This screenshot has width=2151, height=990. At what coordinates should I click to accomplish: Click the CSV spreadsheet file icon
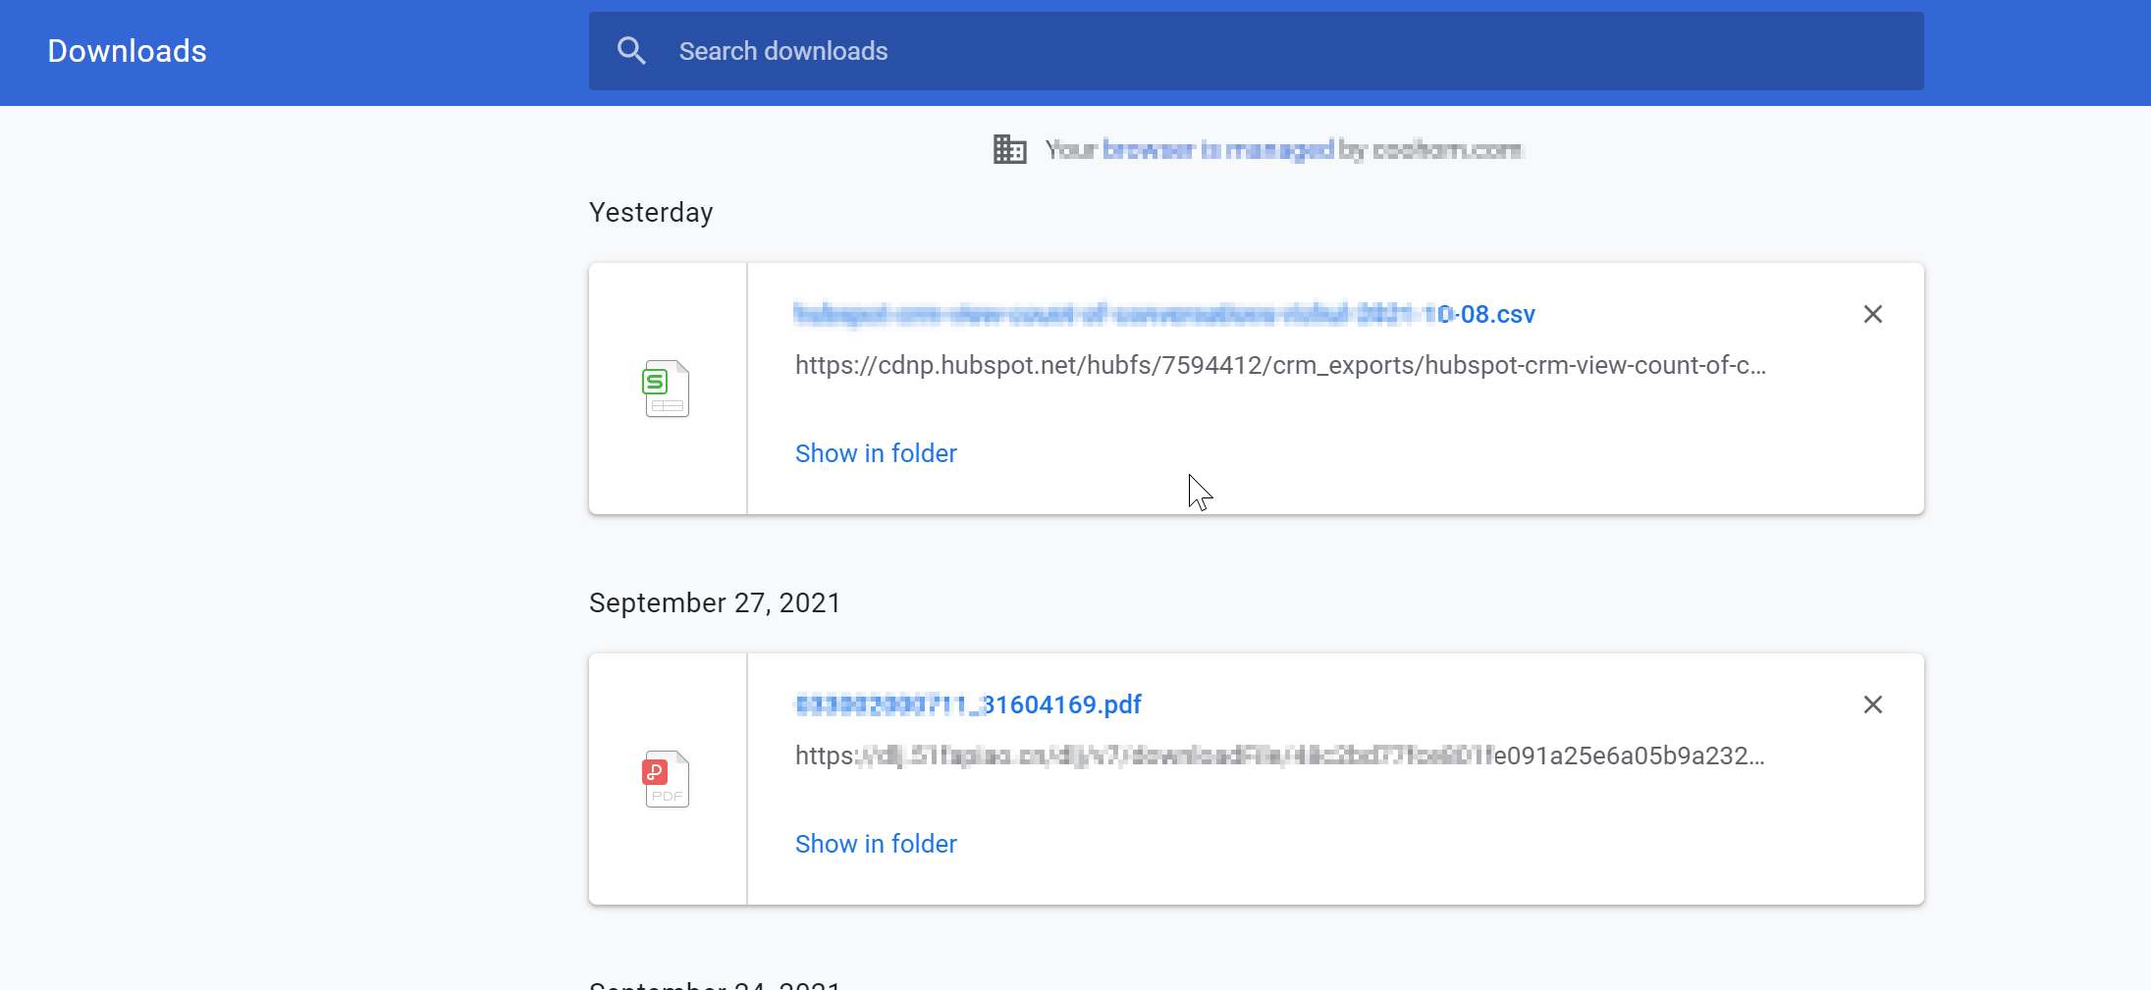point(667,389)
